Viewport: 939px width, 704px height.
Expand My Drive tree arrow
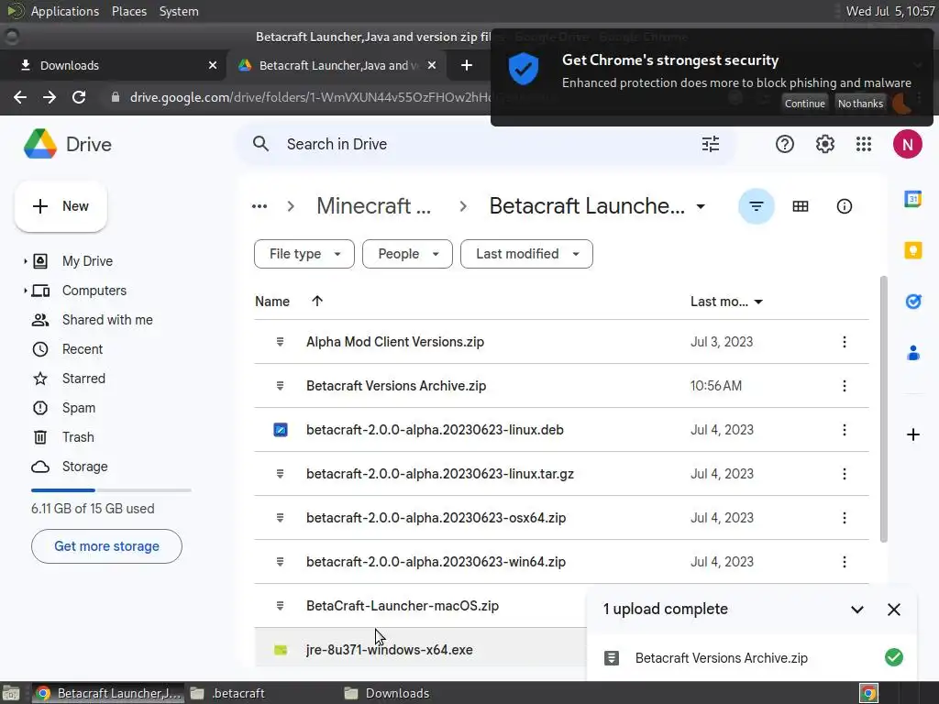click(25, 261)
